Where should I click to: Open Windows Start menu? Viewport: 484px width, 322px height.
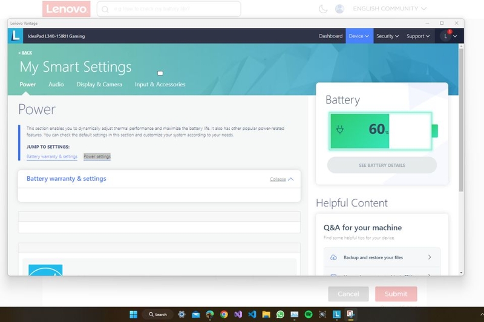click(133, 314)
